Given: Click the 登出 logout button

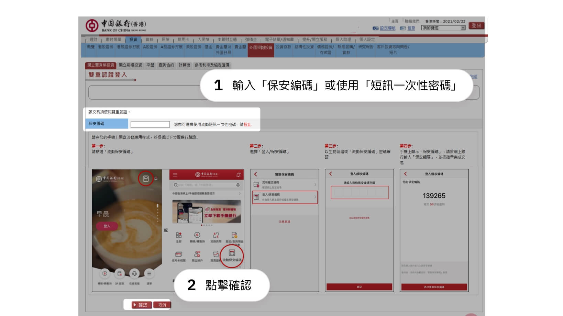Looking at the screenshot, I should [476, 25].
